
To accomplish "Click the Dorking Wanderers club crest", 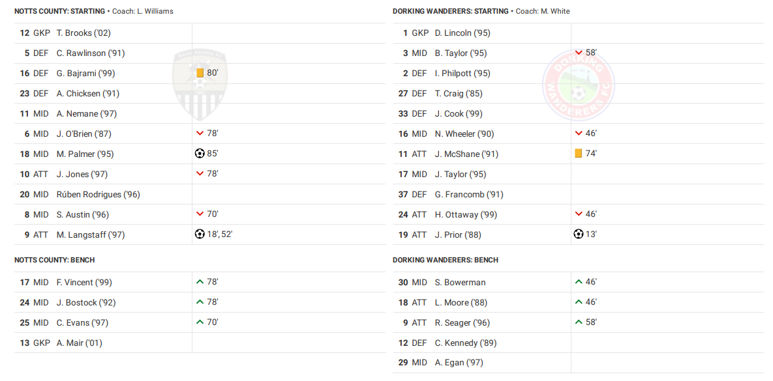I will pyautogui.click(x=578, y=85).
